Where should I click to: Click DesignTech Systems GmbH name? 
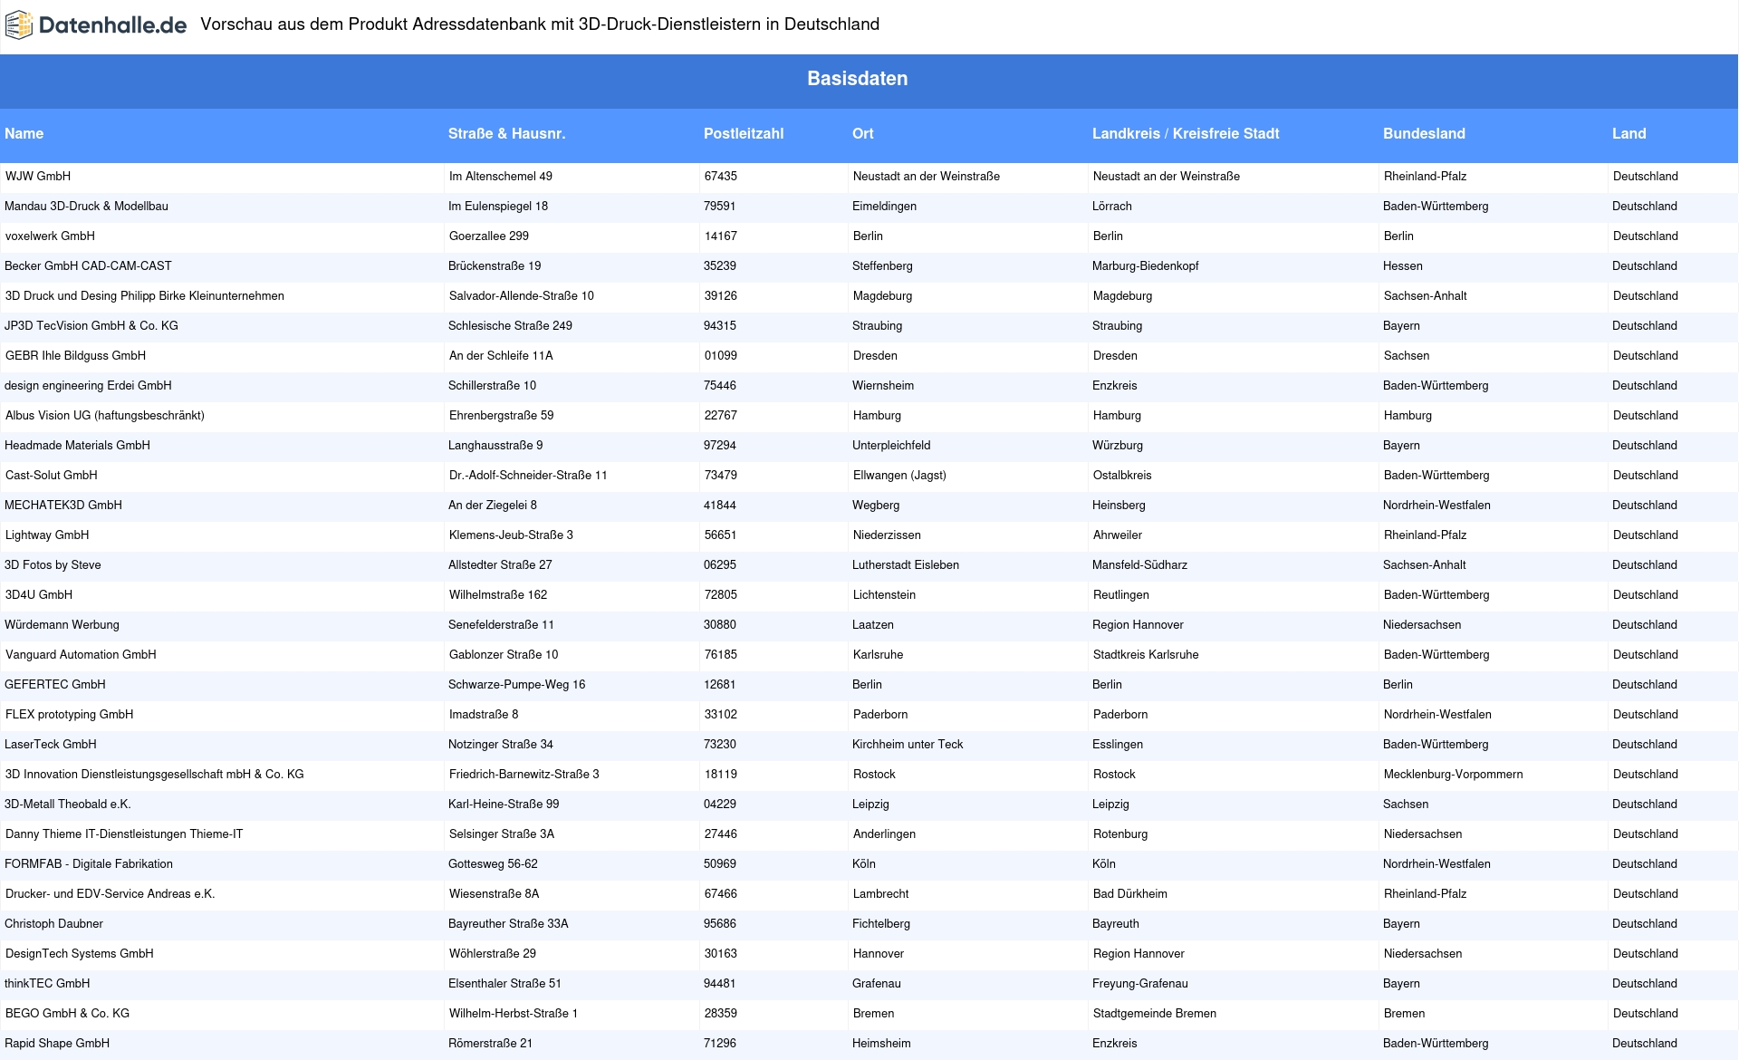point(80,953)
